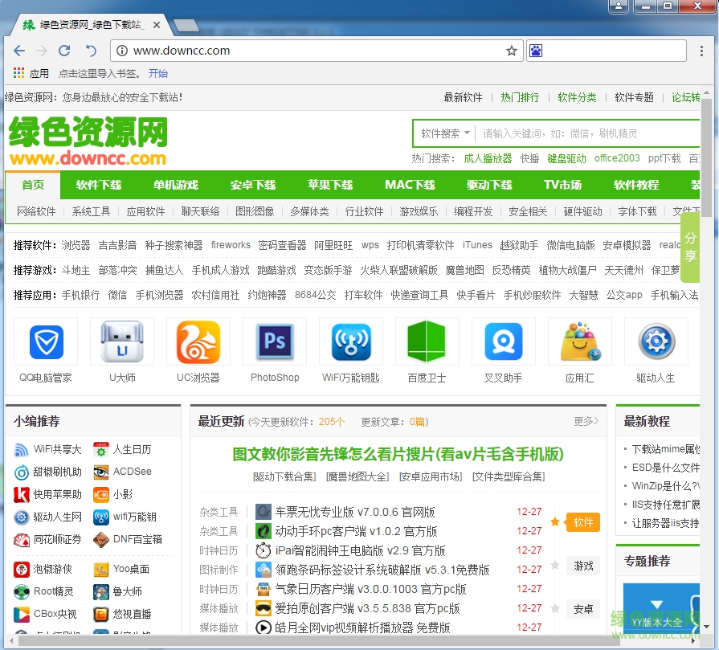Open the 应用汇 icon

[579, 342]
